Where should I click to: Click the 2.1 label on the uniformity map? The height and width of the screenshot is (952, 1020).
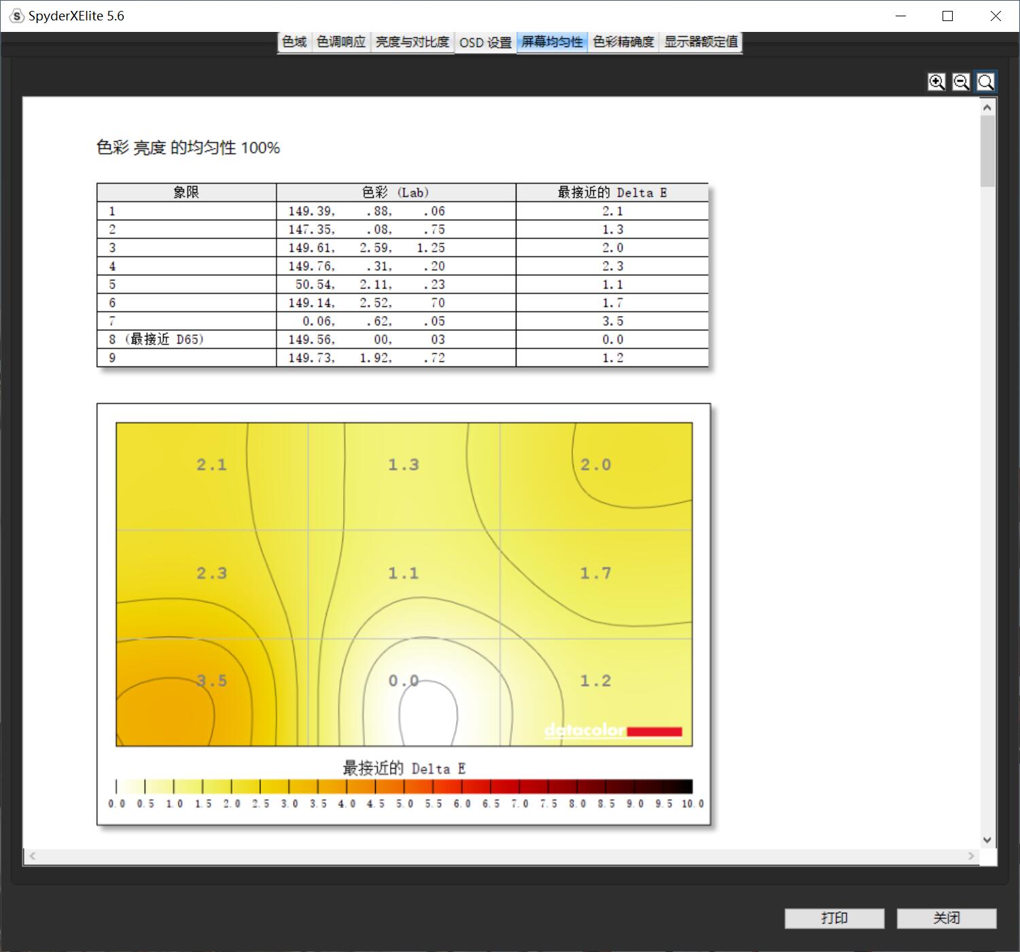pyautogui.click(x=211, y=465)
